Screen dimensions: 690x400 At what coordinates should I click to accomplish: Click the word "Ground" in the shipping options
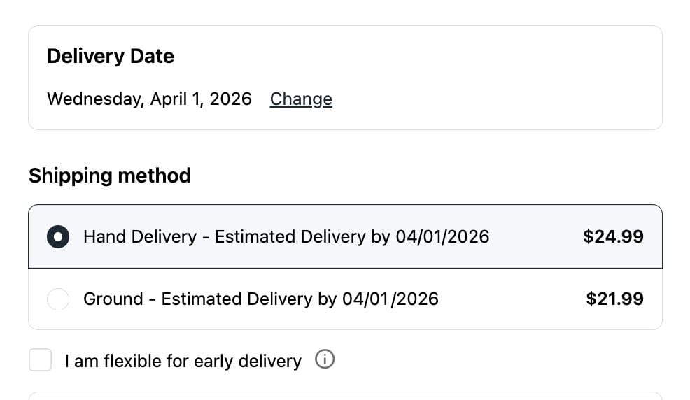(x=113, y=299)
